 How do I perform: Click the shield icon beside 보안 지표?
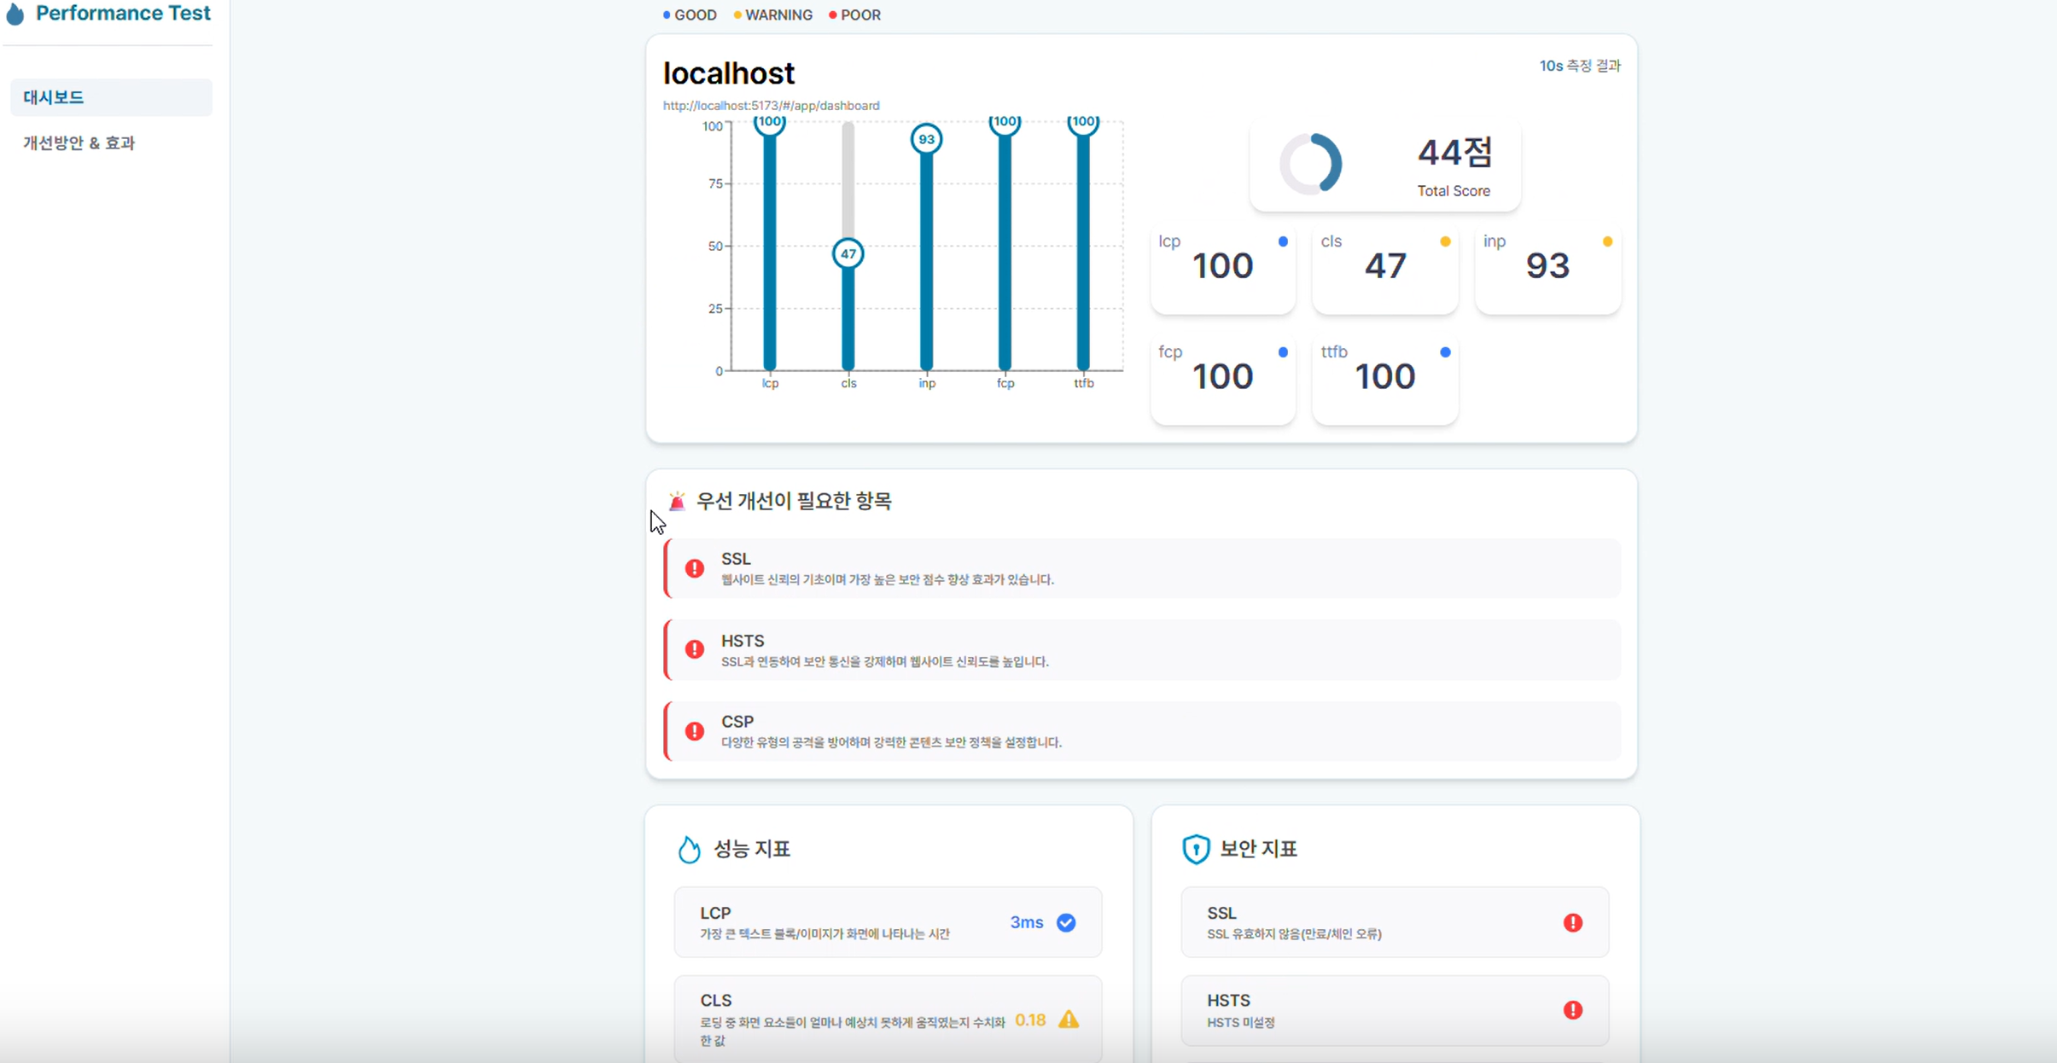tap(1196, 849)
